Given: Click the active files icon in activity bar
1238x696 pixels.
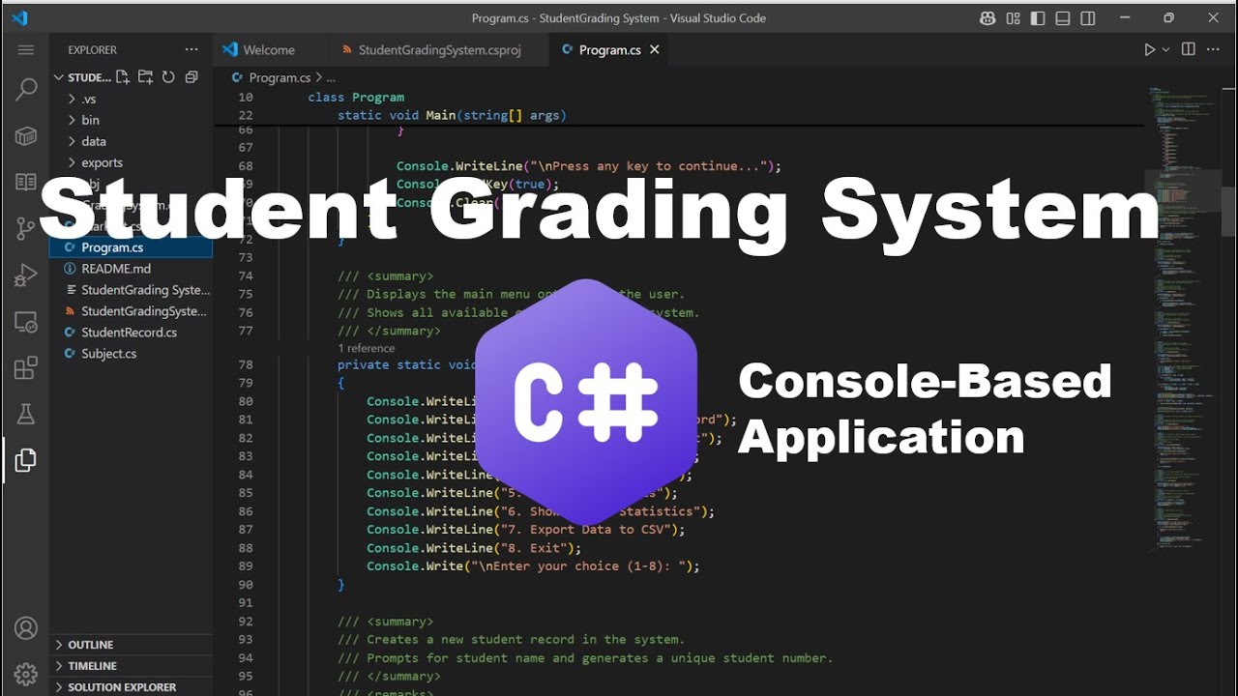Looking at the screenshot, I should (26, 460).
